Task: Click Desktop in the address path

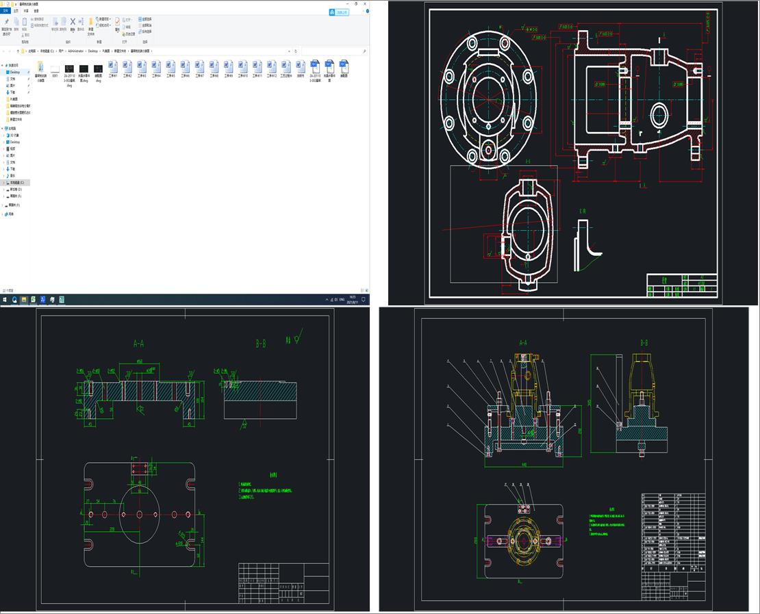Action: coord(92,51)
